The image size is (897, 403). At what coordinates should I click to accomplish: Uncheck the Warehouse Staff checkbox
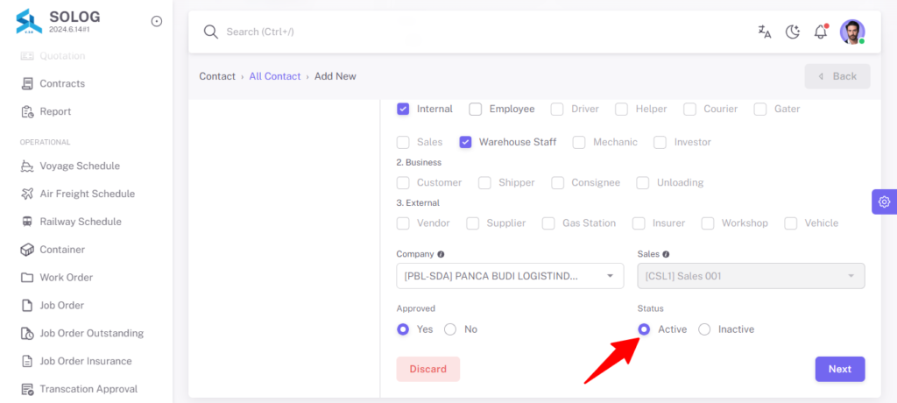click(465, 142)
